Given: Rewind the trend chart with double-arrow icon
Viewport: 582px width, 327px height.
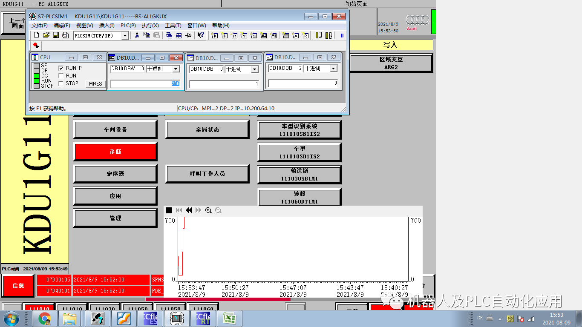Looking at the screenshot, I should (189, 210).
